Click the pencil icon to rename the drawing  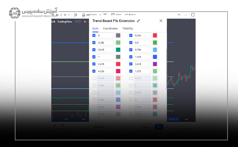138,21
